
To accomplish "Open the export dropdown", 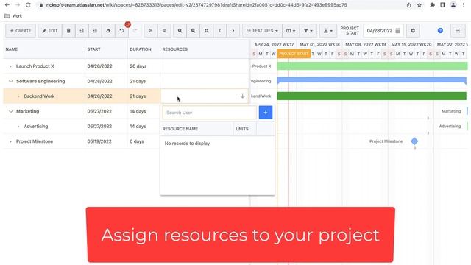I will click(328, 31).
